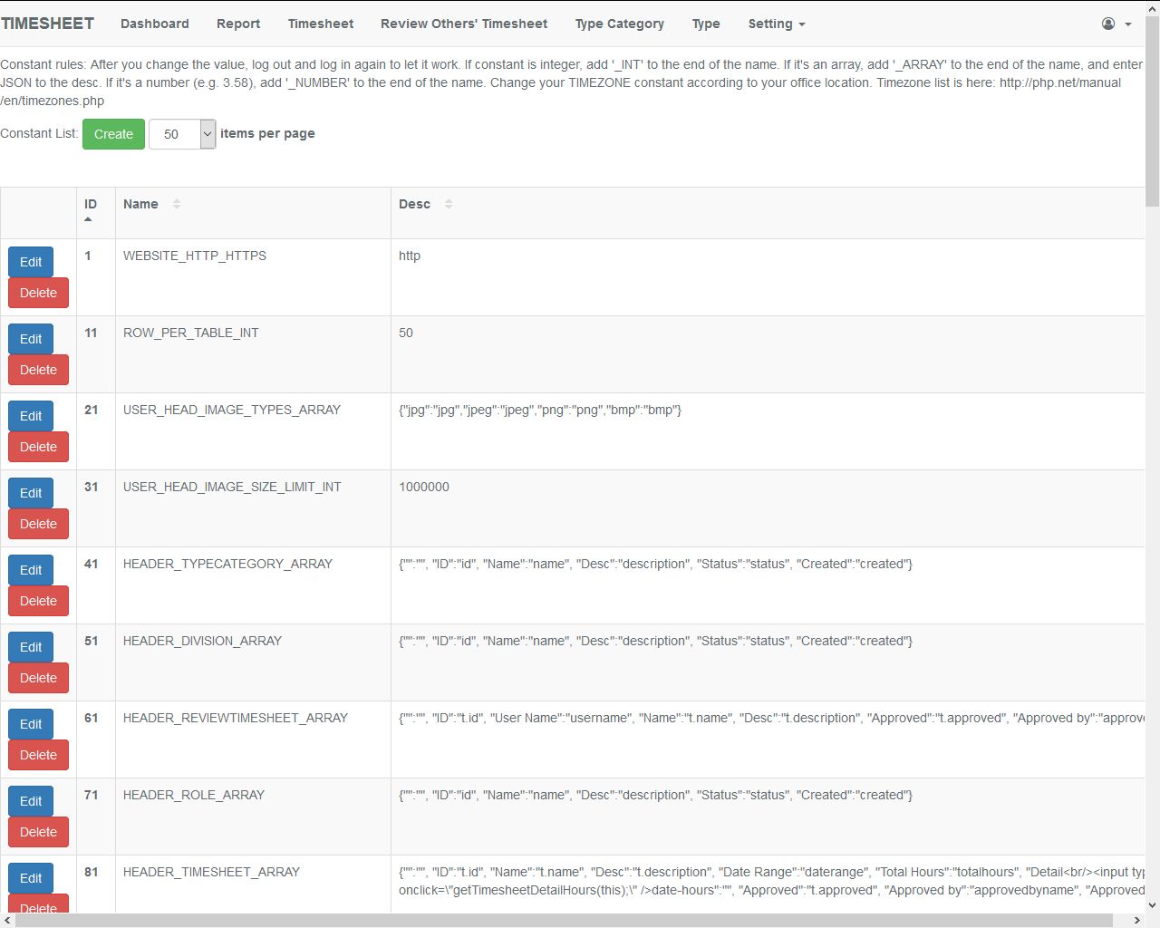Open the items per page dropdown
Image resolution: width=1160 pixels, height=928 pixels.
[x=182, y=134]
